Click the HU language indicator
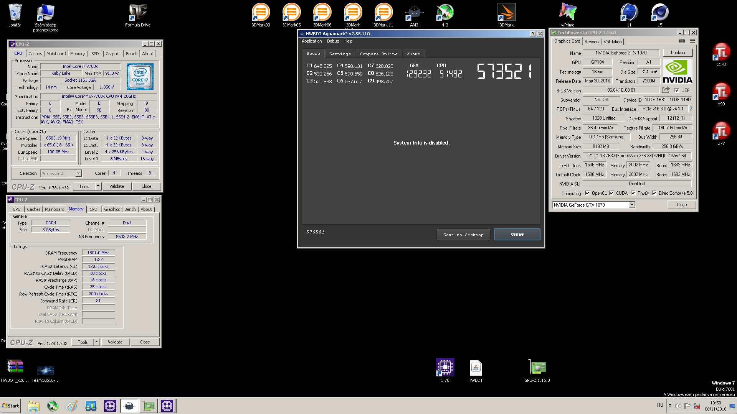737x414 pixels. (x=660, y=405)
